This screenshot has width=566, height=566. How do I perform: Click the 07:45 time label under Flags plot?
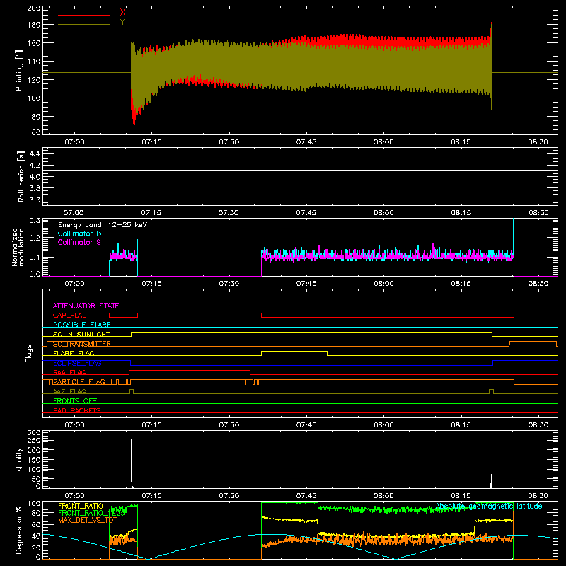306,425
